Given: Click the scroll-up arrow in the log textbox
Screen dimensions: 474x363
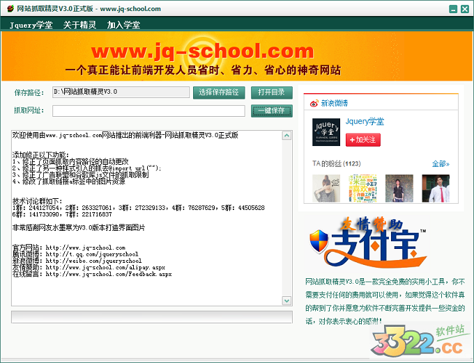Looking at the screenshot, I should click(286, 136).
